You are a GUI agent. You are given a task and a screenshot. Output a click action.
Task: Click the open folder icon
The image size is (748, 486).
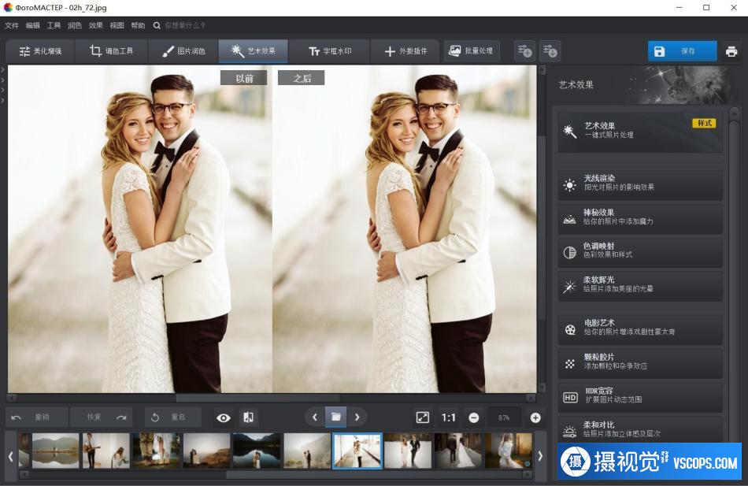tap(336, 417)
